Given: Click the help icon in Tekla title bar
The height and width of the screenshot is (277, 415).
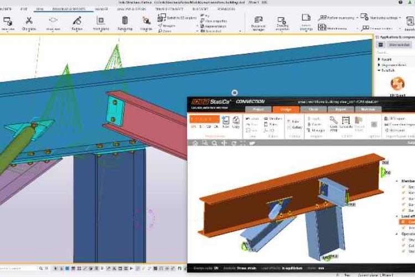Looking at the screenshot, I should 401,2.
